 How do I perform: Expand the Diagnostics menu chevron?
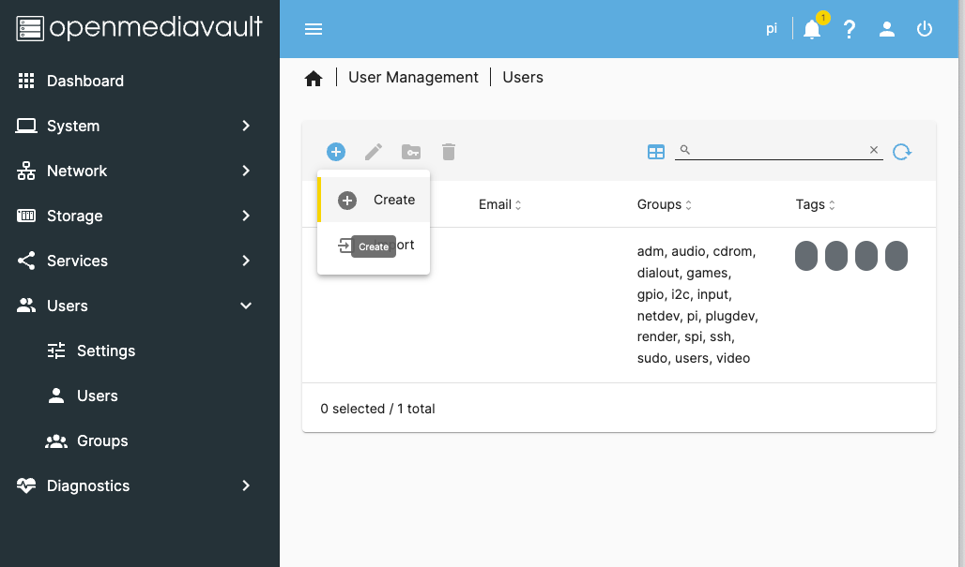(246, 485)
